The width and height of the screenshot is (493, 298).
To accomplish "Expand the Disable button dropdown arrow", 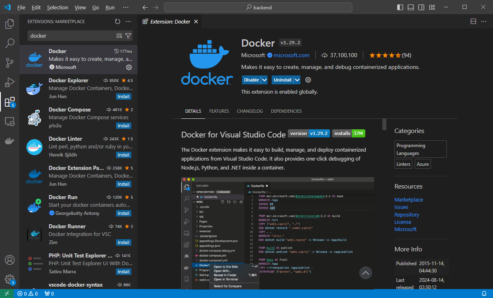I will click(x=264, y=80).
